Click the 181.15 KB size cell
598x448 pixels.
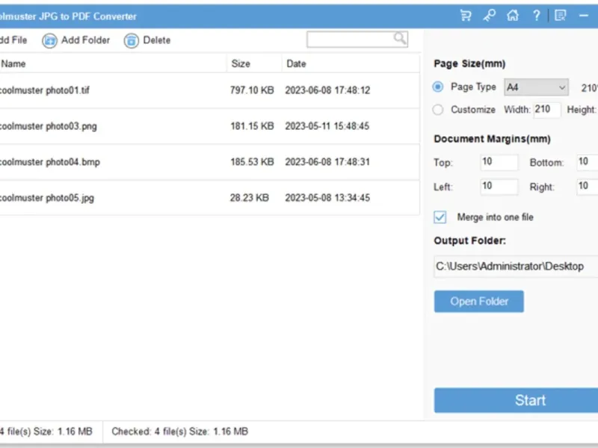click(x=252, y=126)
